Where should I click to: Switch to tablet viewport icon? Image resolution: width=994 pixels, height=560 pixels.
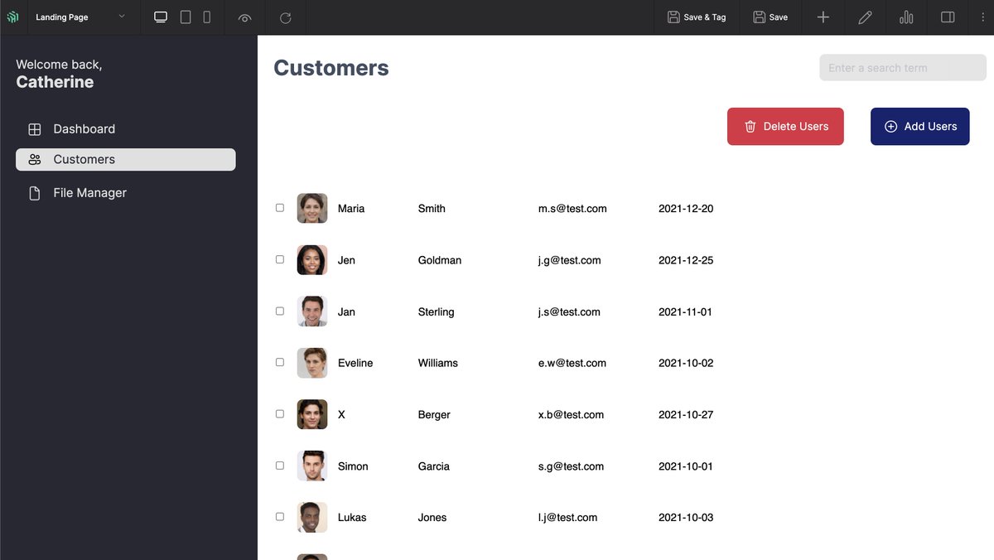coord(186,17)
